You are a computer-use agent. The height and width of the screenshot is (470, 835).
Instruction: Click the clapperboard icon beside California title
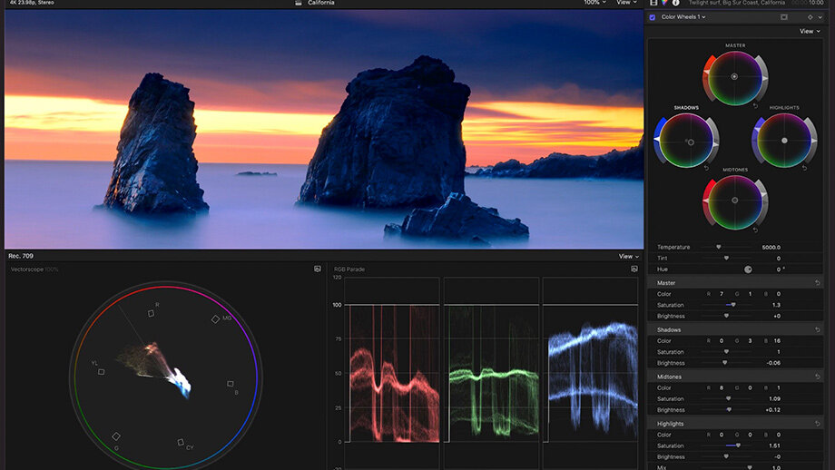tap(299, 3)
